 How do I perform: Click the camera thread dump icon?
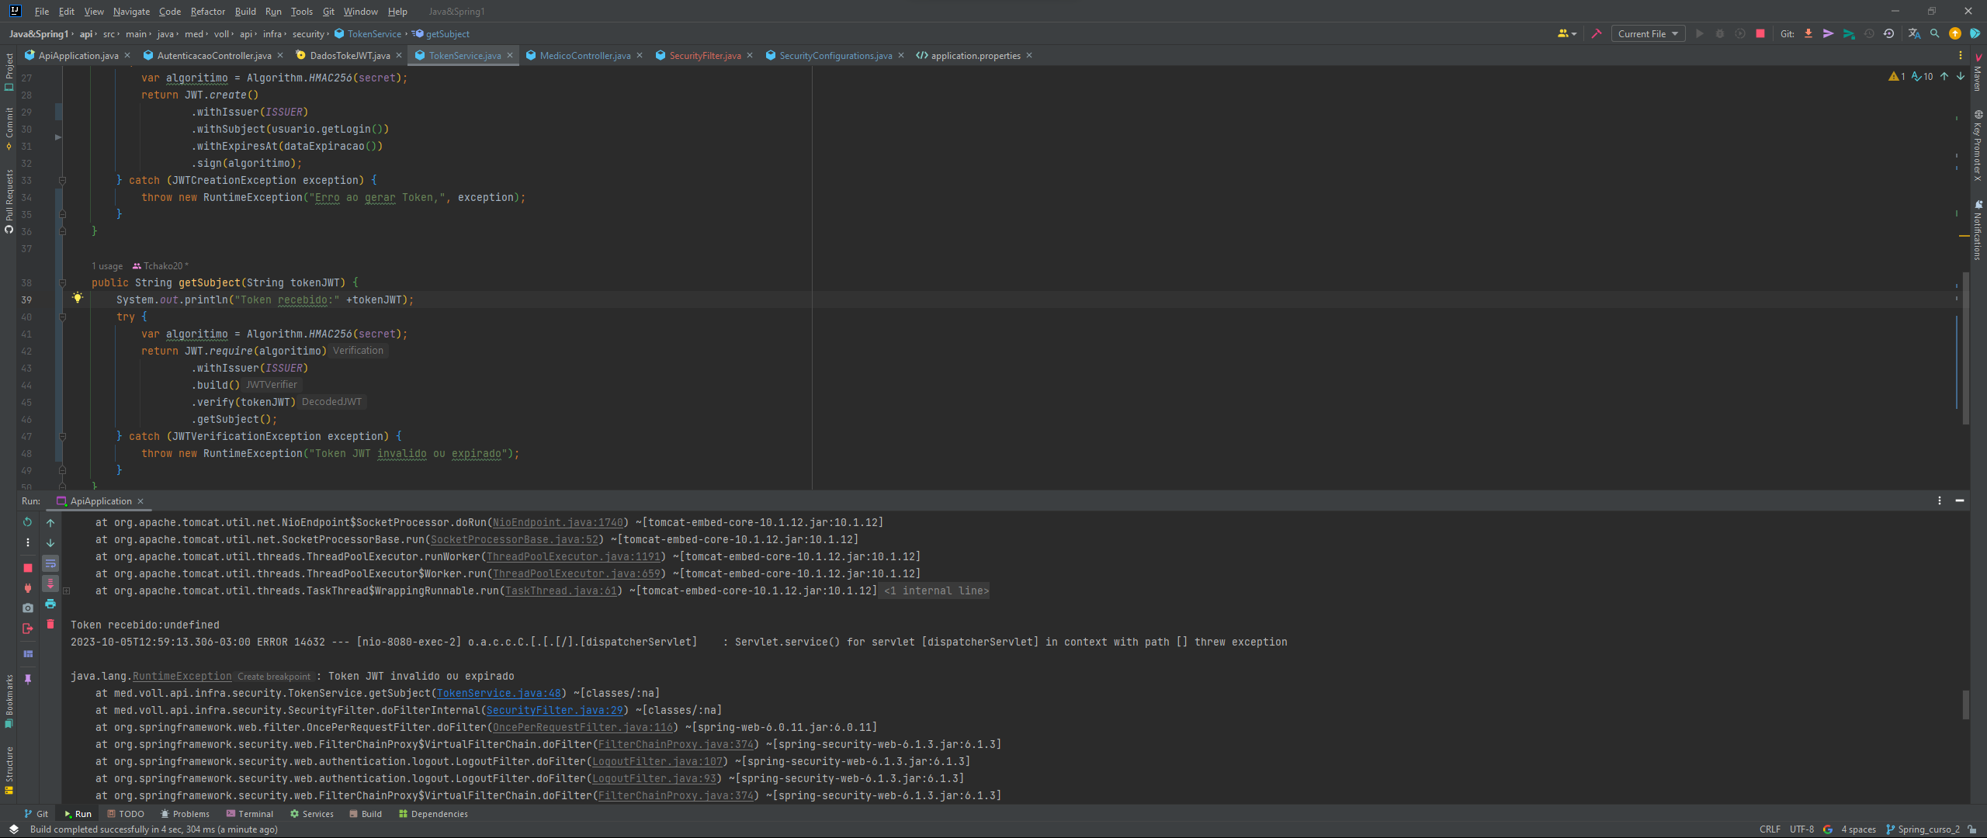click(x=28, y=608)
